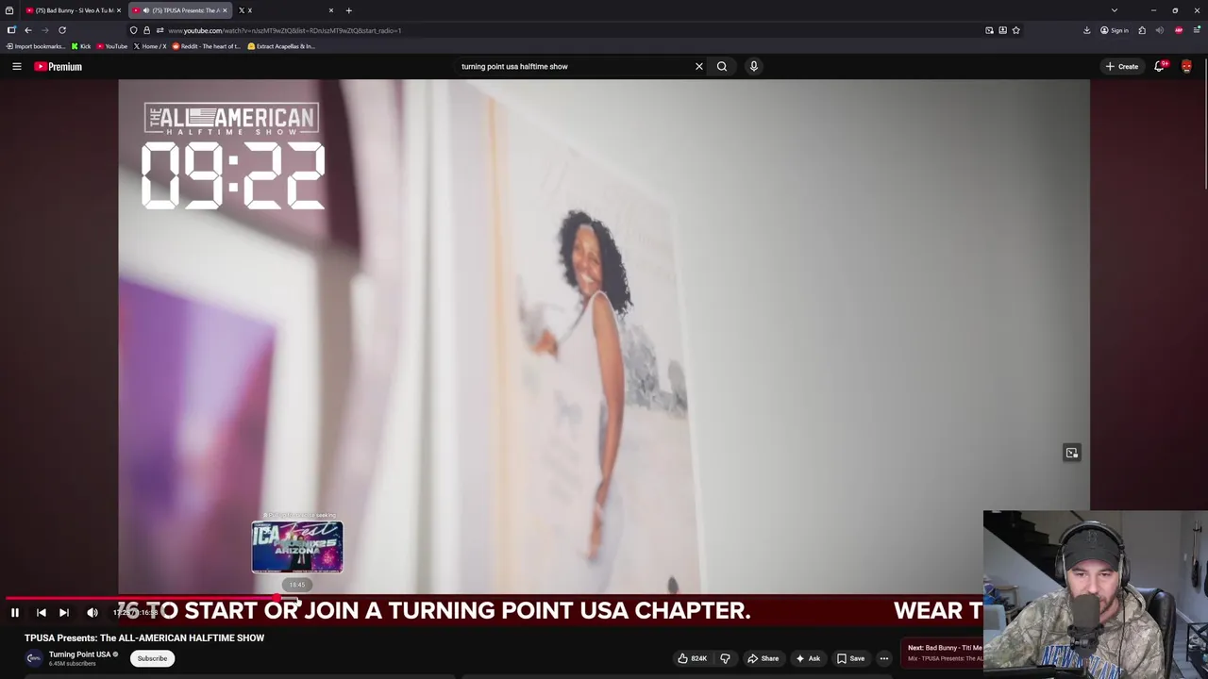1208x679 pixels.
Task: Open the seek preview thumbnail at 18:45
Action: coord(297,547)
